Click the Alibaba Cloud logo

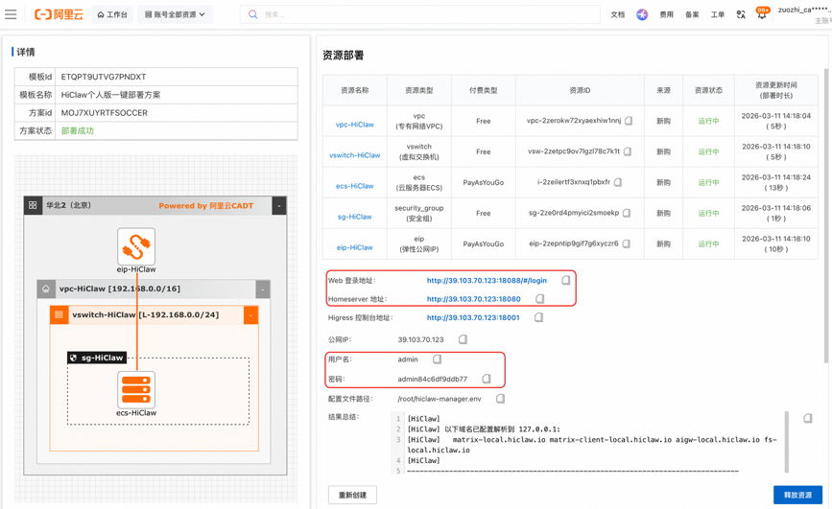[59, 14]
